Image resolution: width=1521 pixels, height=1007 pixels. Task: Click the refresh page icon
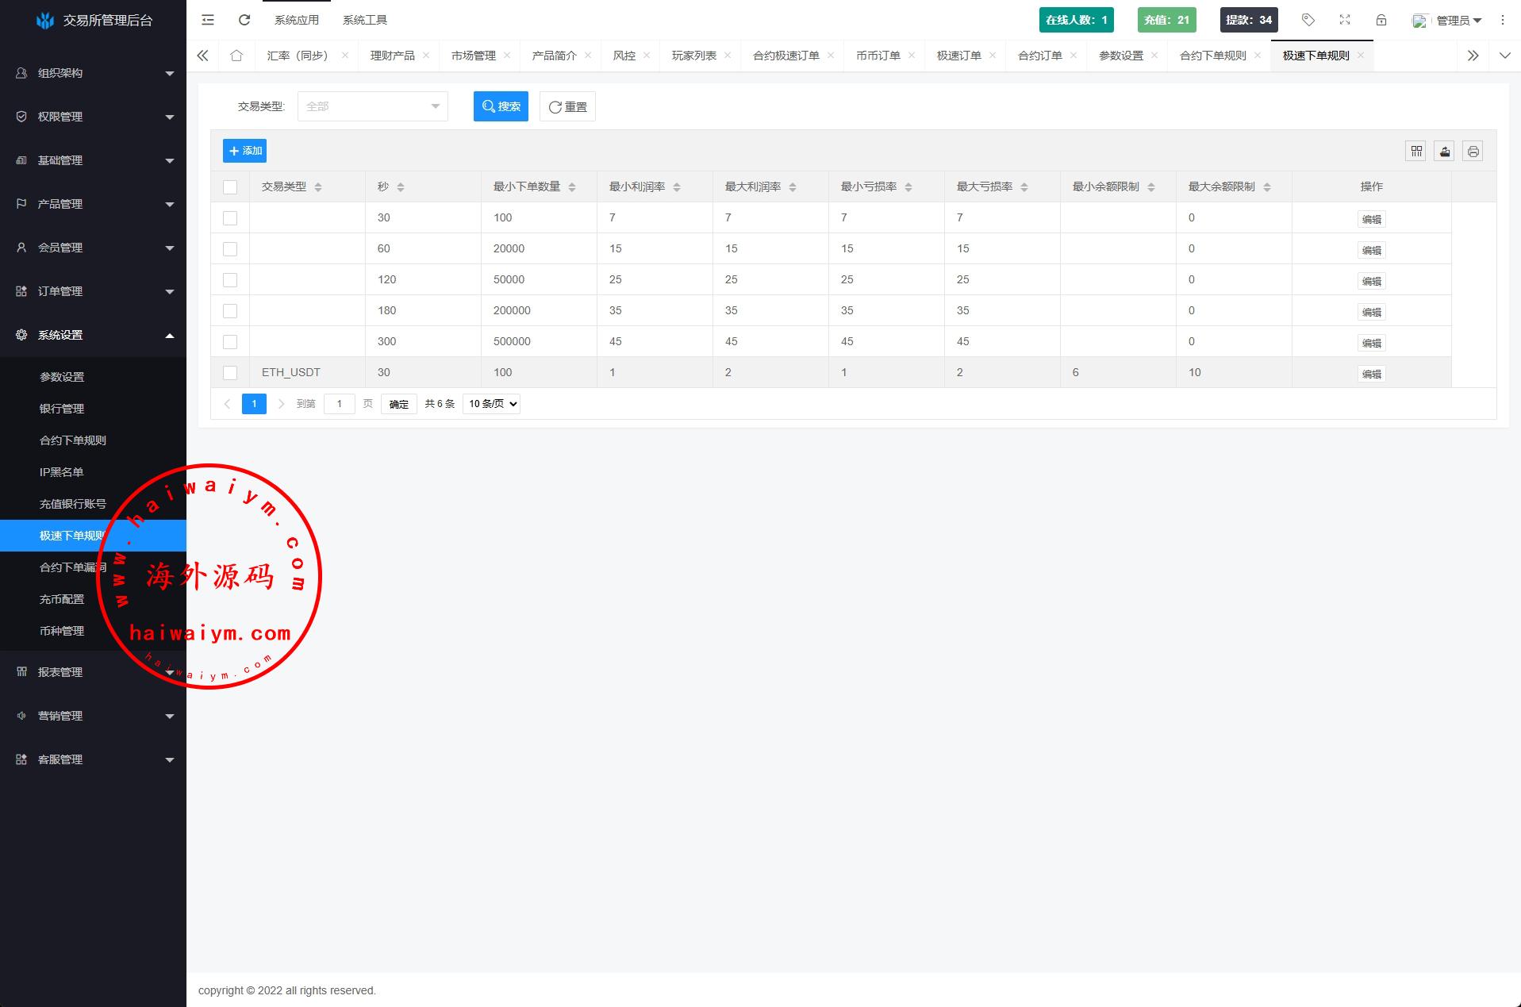click(x=244, y=20)
